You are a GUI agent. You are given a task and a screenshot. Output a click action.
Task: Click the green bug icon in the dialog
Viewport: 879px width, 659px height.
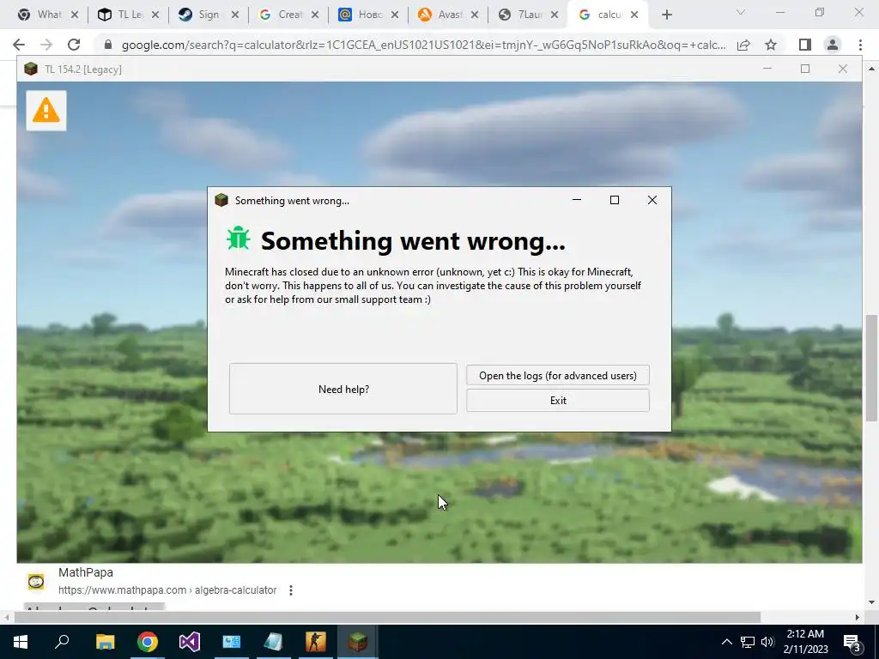point(239,239)
